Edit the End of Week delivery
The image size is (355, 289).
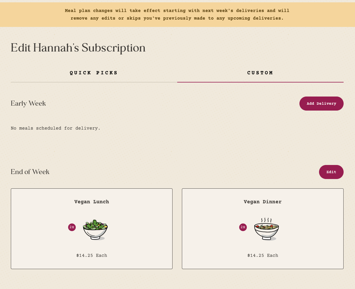click(x=331, y=172)
